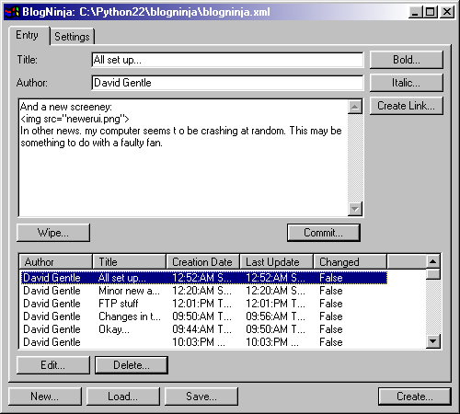Click the entry list scrollbar thumb
This screenshot has width=460, height=414.
click(432, 274)
